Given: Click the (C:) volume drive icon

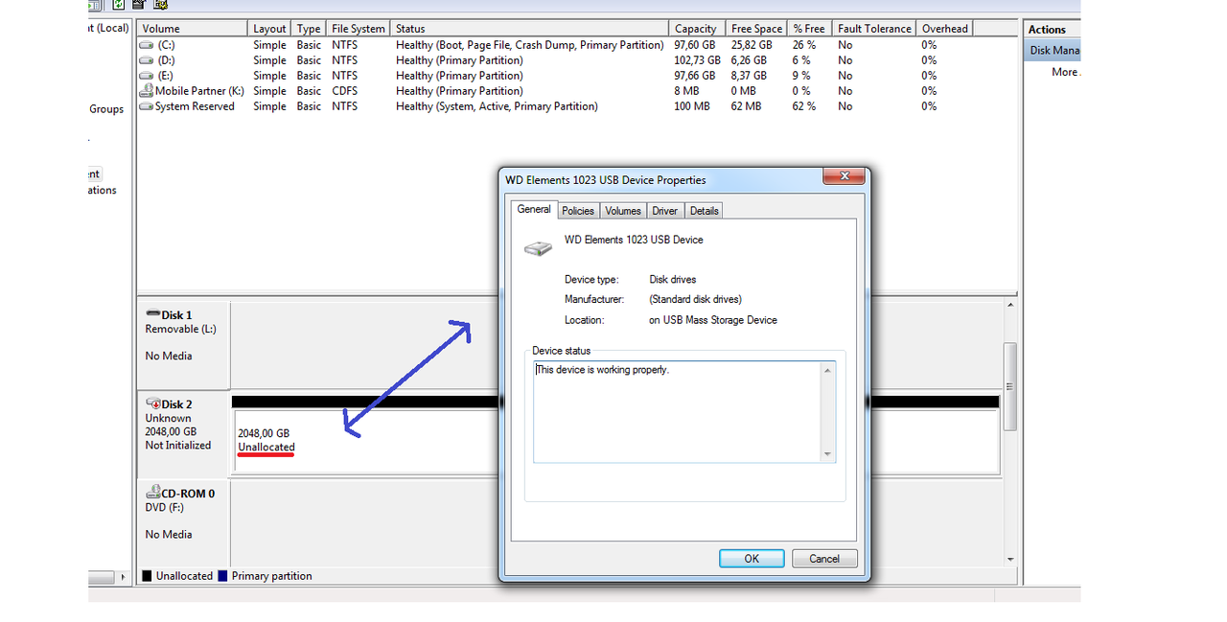Looking at the screenshot, I should tap(146, 45).
